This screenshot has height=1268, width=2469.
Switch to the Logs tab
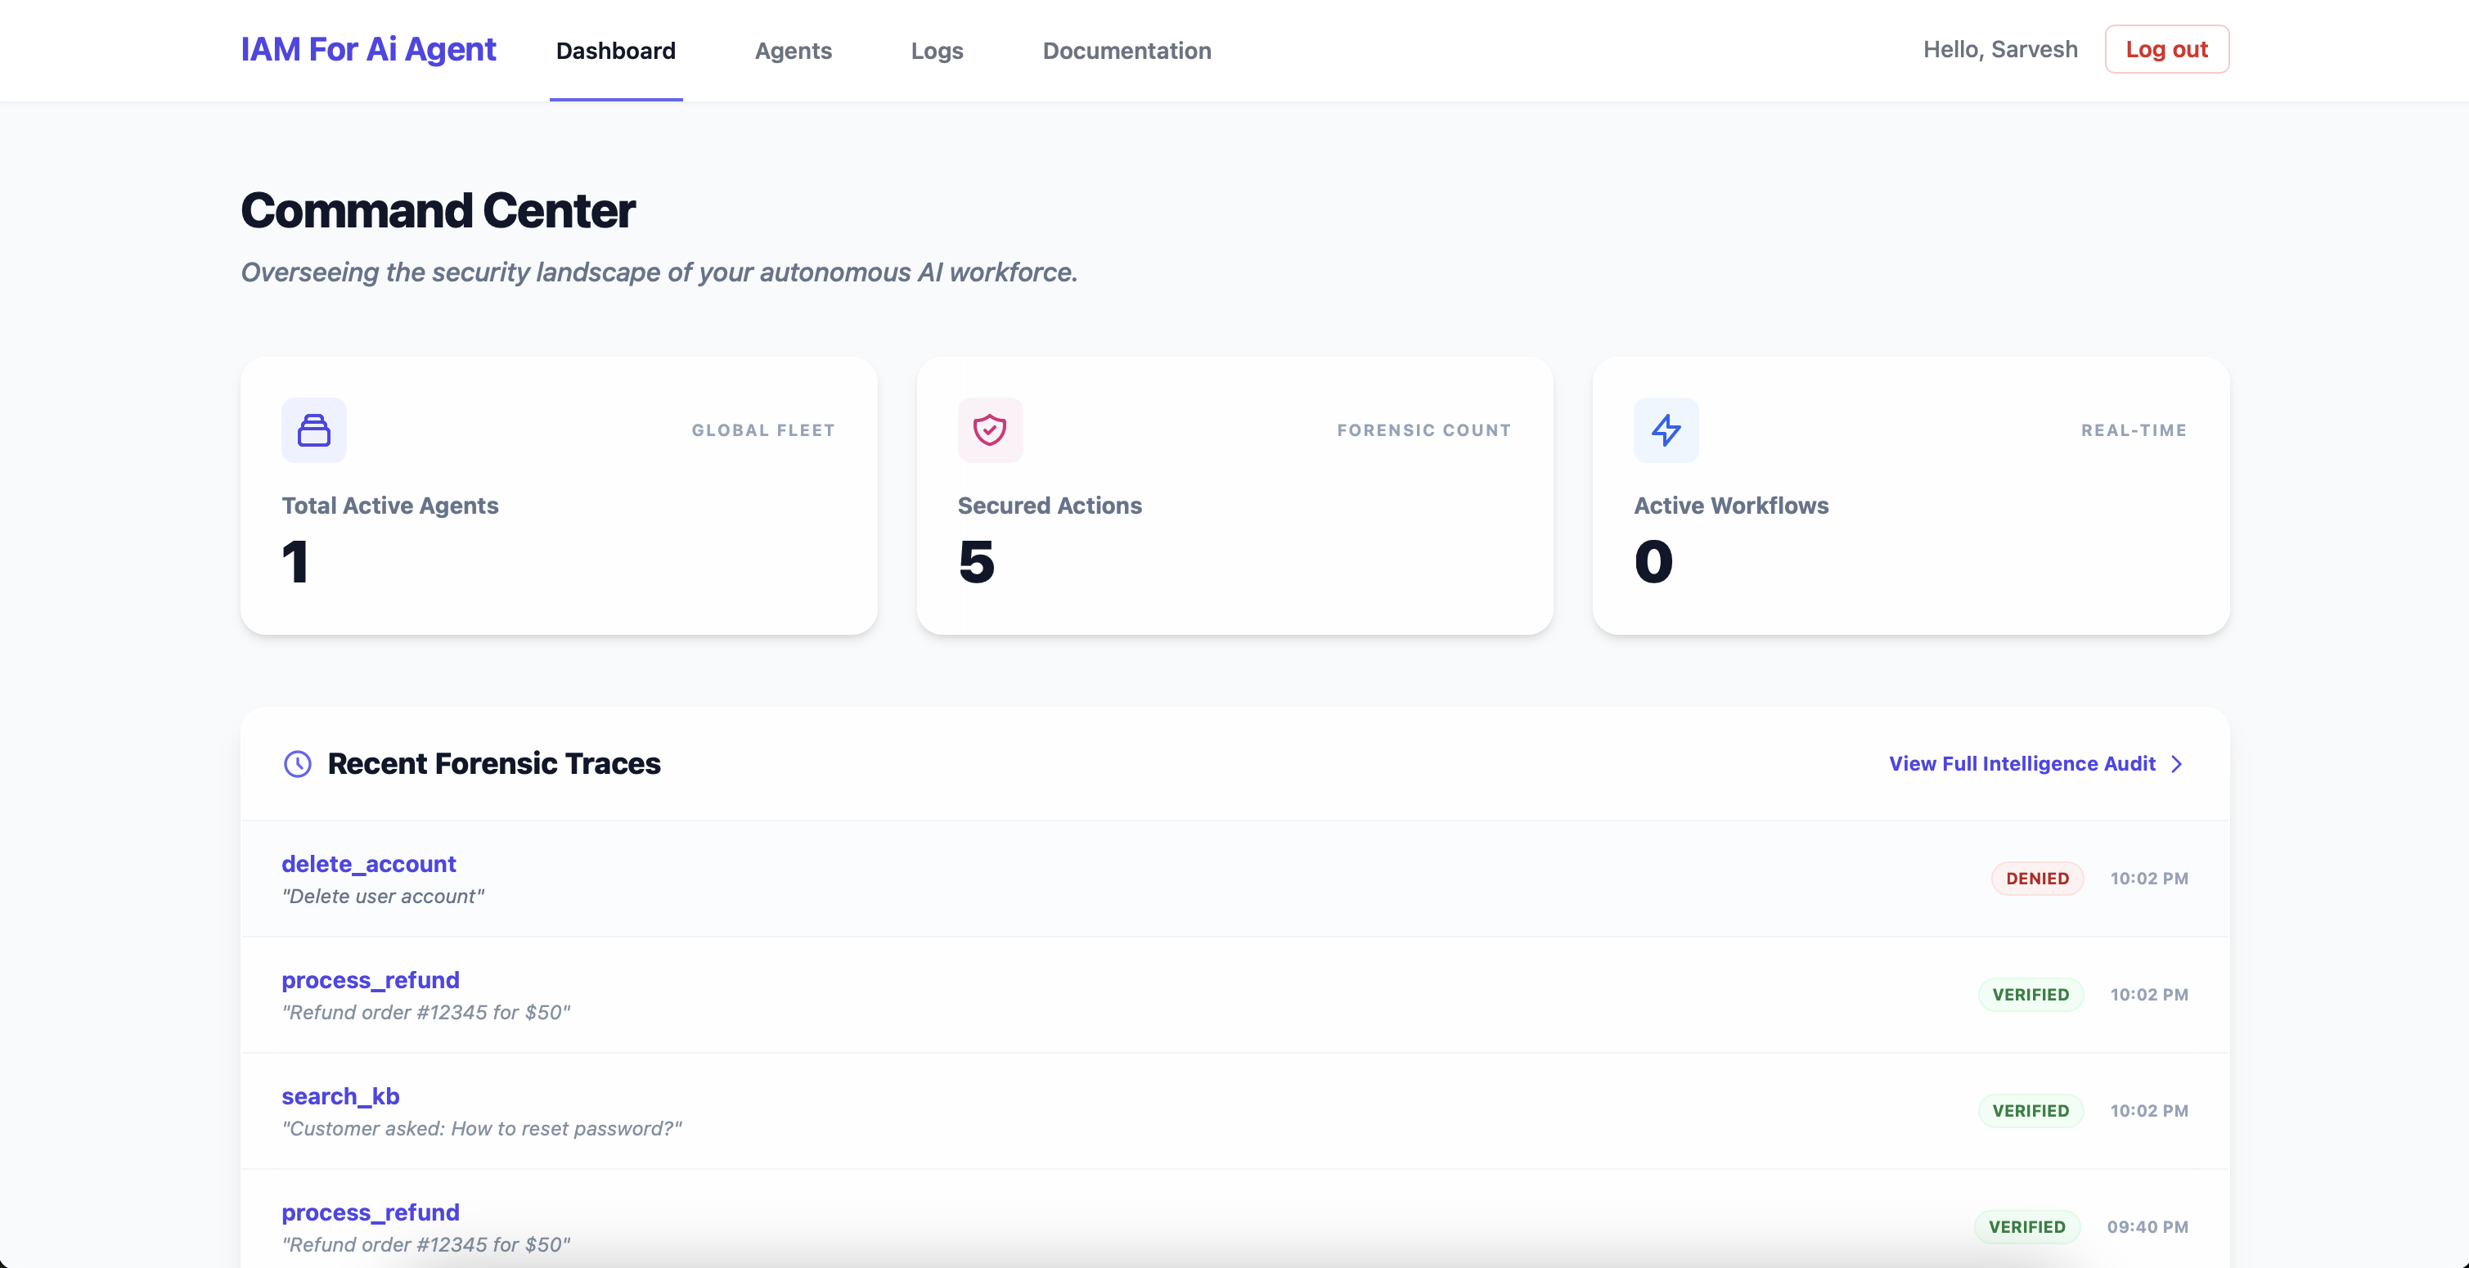[x=937, y=51]
